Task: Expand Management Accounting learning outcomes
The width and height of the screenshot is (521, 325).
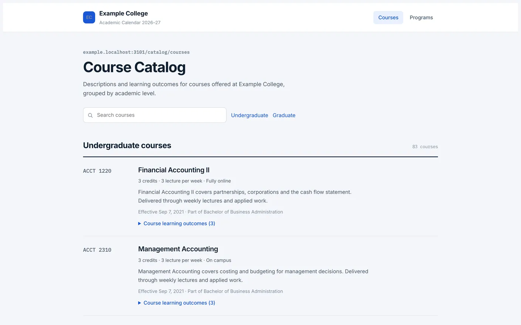Action: coord(177,303)
